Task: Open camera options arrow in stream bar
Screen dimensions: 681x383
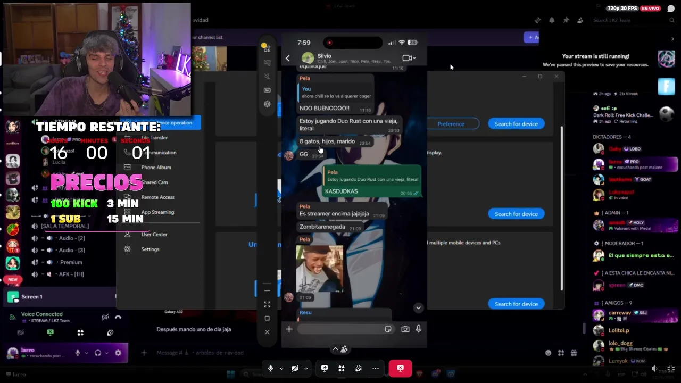Action: tap(306, 368)
